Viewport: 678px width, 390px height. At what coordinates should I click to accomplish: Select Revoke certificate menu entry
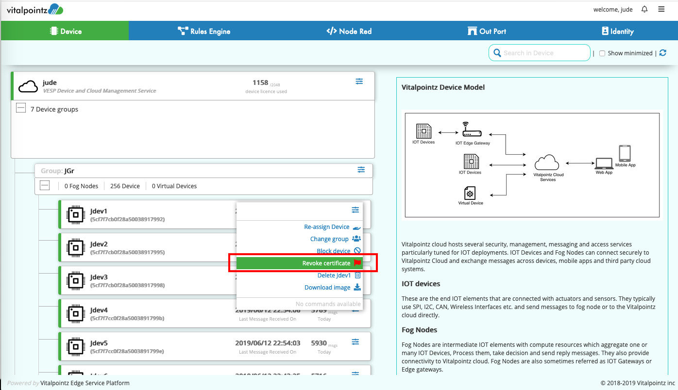click(x=300, y=263)
